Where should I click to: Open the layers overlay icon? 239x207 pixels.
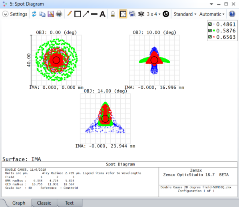click(x=141, y=14)
